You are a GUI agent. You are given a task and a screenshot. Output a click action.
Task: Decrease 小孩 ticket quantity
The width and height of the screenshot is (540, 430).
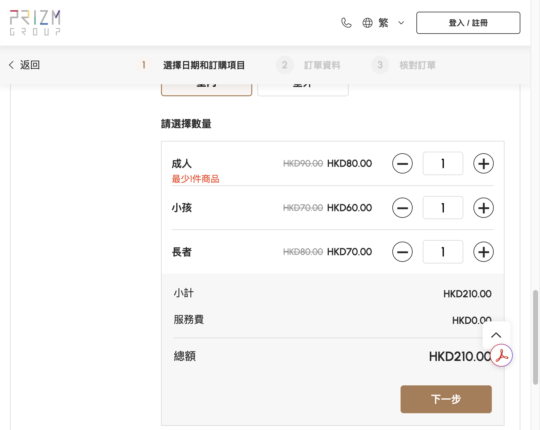tap(402, 208)
